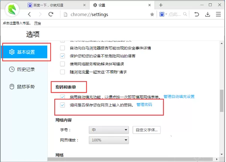This screenshot has width=226, height=162.
Task: Click the horizontal scrollbar at bottom
Action: (130, 159)
